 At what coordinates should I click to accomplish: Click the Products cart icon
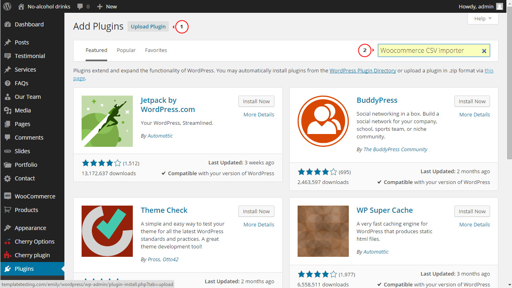click(8, 210)
